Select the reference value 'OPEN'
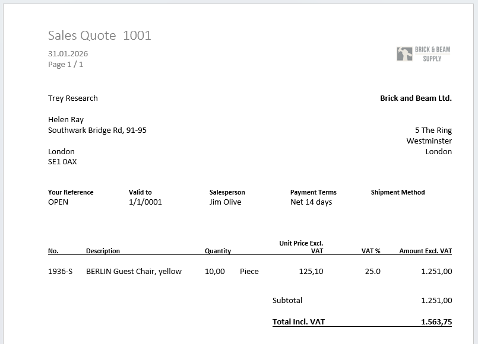 pyautogui.click(x=58, y=202)
